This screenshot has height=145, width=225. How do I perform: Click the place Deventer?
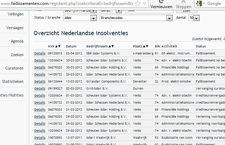click(x=140, y=81)
